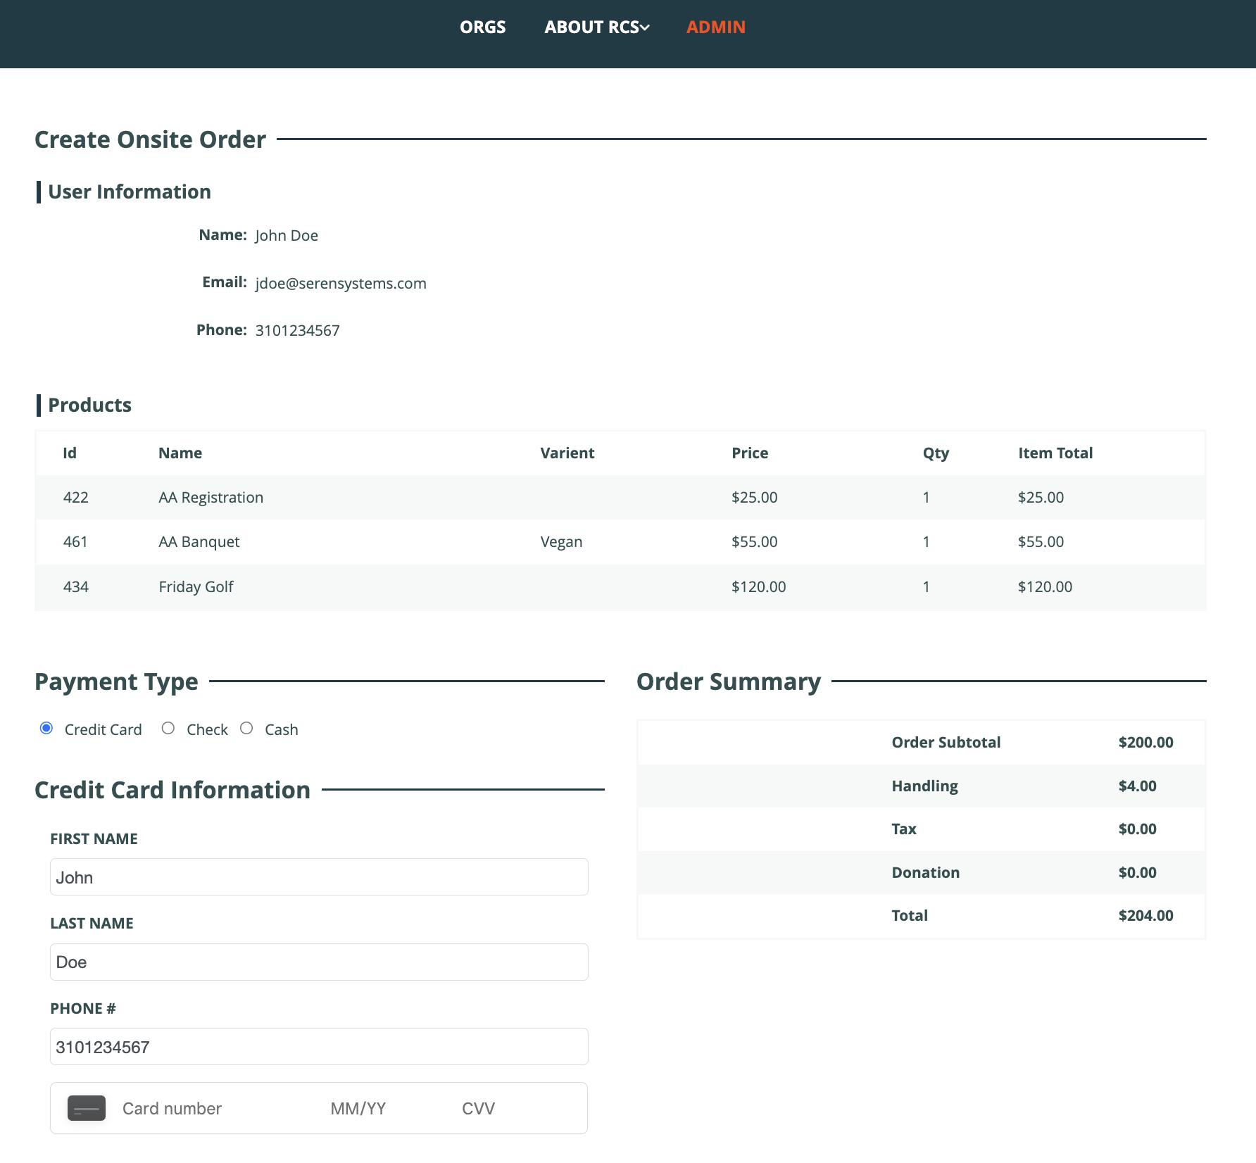Screen dimensions: 1256x1163
Task: Click the Handling $4.00 amount
Action: pyautogui.click(x=1137, y=786)
